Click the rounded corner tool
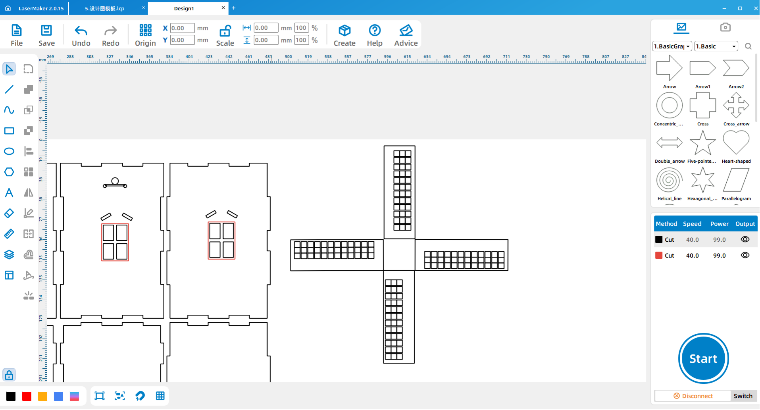 (x=28, y=69)
